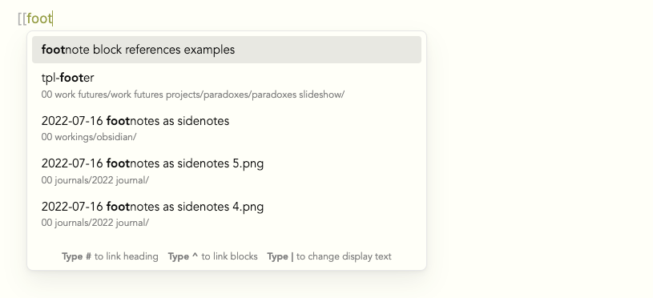Select 'footnotes as sidenotes 5.png' suggestion
Screen dimensions: 653x298
[227, 171]
